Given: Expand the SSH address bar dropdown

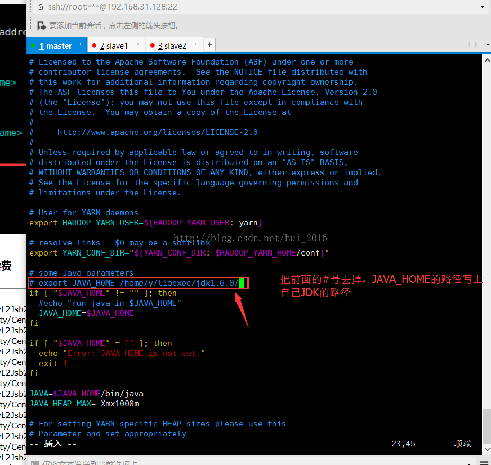Looking at the screenshot, I should pos(482,7).
